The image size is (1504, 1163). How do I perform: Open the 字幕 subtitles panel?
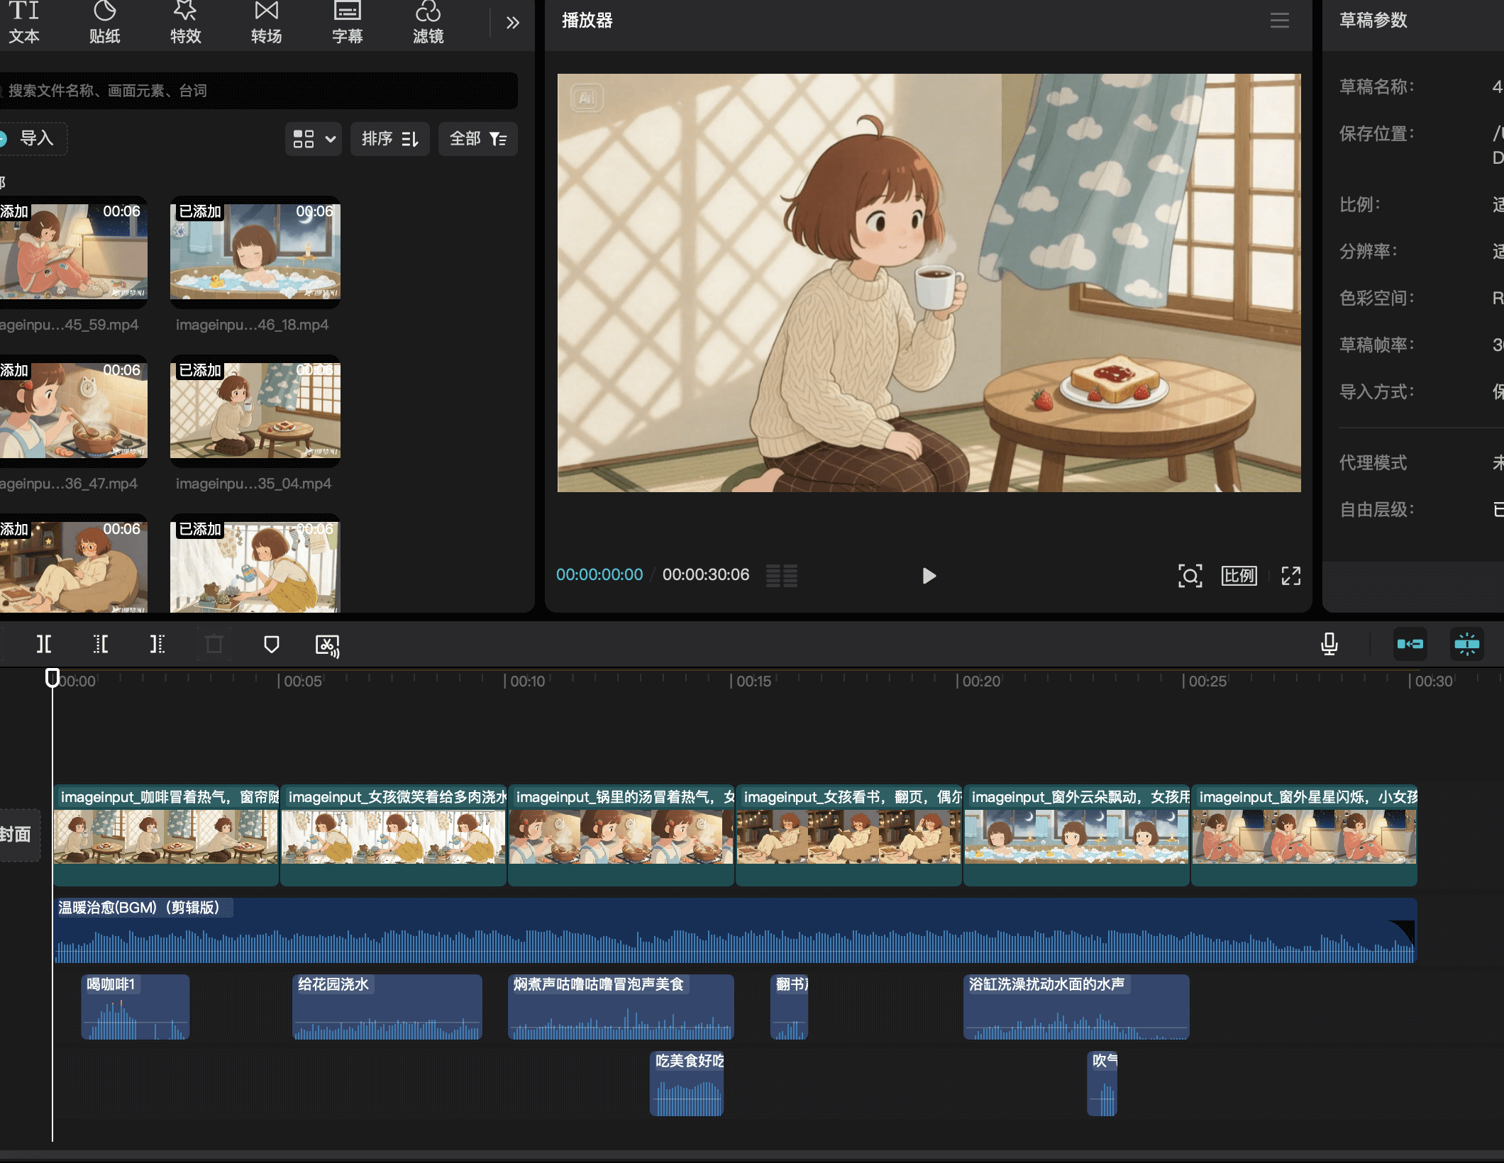(x=347, y=21)
